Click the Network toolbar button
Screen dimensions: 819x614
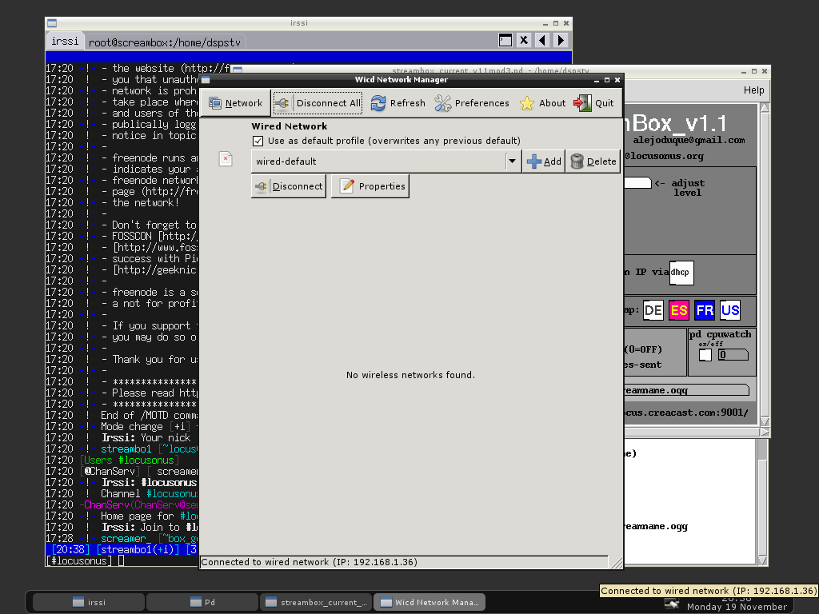235,103
